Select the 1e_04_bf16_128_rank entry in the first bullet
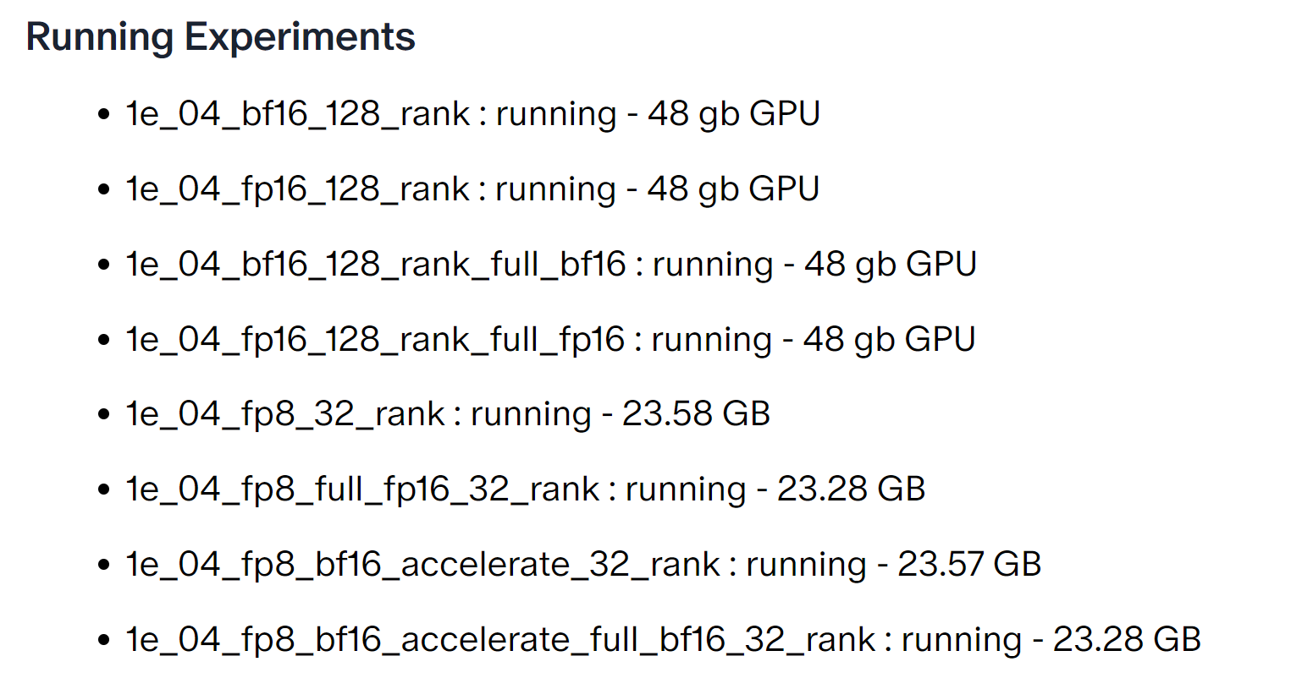Image resolution: width=1302 pixels, height=689 pixels. (297, 114)
